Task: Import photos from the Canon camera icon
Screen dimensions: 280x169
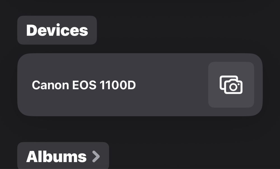Action: [231, 85]
